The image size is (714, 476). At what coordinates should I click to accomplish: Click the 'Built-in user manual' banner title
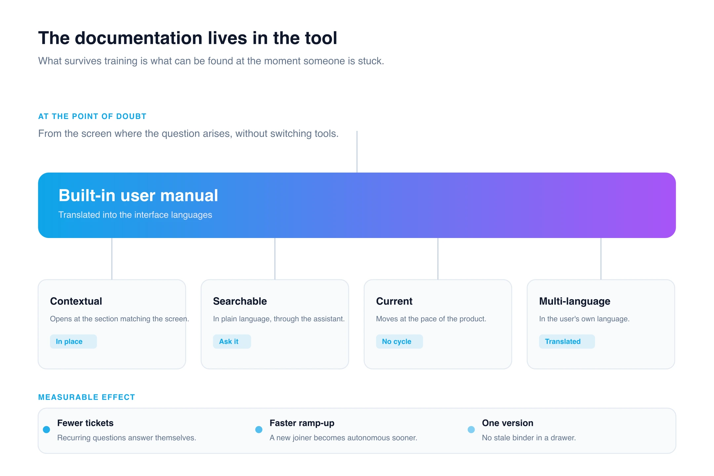click(138, 195)
